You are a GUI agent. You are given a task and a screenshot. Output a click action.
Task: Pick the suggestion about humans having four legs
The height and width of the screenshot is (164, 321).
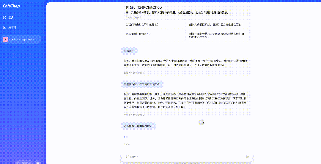click(x=215, y=25)
